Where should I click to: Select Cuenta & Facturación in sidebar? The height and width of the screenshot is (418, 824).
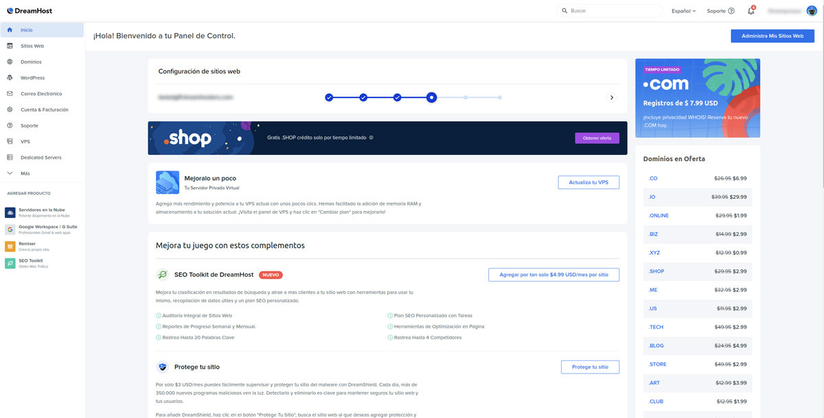coord(44,110)
